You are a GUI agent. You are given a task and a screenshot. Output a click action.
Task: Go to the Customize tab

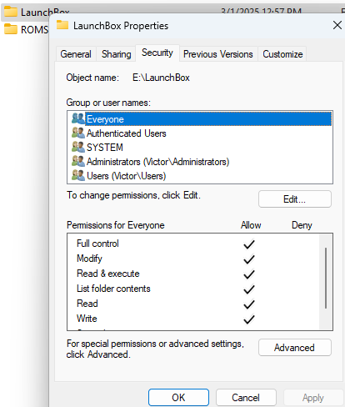[x=282, y=54]
